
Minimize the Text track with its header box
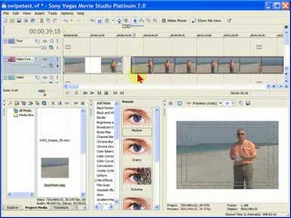click(5, 41)
